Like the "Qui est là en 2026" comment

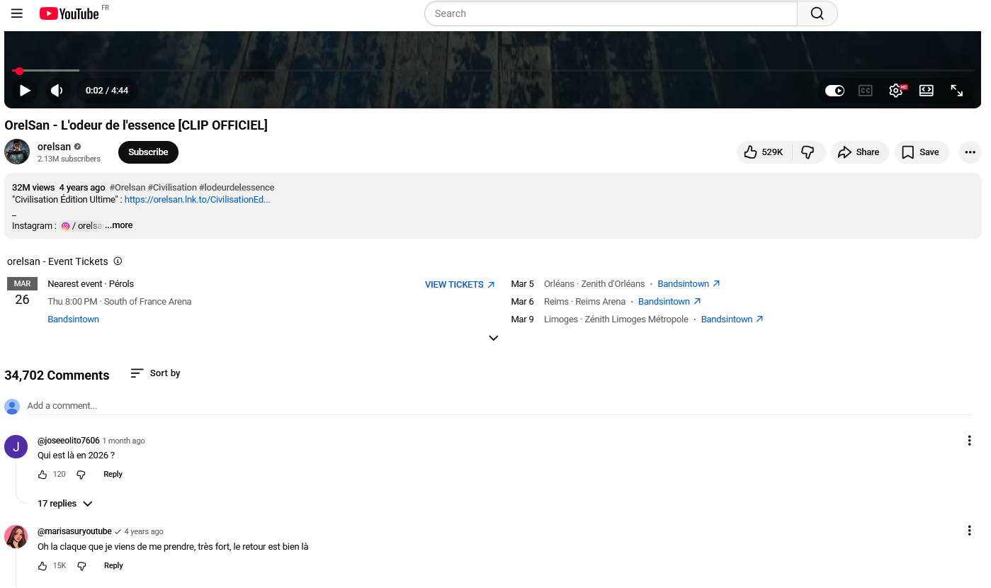click(x=43, y=475)
